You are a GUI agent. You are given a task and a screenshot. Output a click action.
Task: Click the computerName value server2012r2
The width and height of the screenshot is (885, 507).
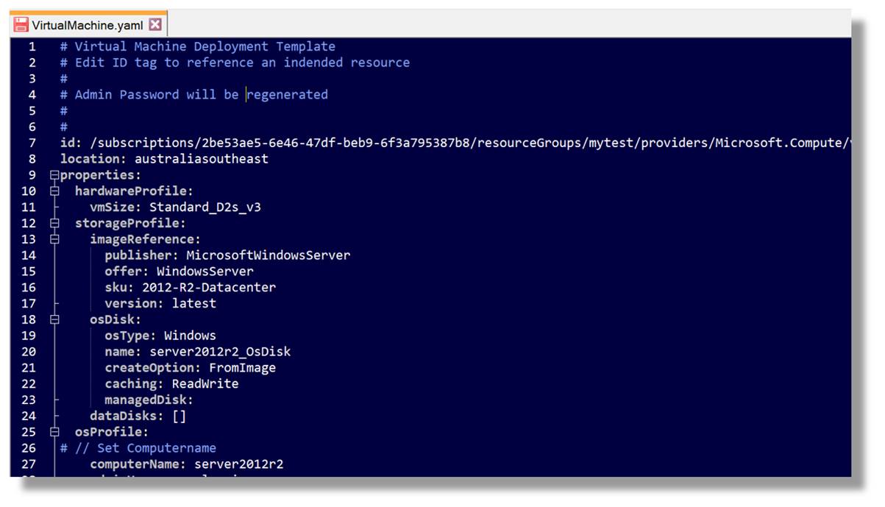point(239,464)
